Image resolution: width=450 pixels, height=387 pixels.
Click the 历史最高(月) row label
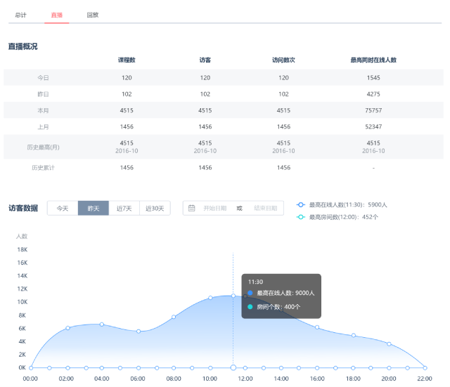[x=44, y=147]
